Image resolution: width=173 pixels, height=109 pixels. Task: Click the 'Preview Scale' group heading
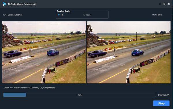click(63, 11)
